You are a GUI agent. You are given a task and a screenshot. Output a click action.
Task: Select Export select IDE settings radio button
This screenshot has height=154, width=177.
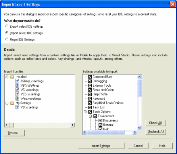[x=7, y=26]
